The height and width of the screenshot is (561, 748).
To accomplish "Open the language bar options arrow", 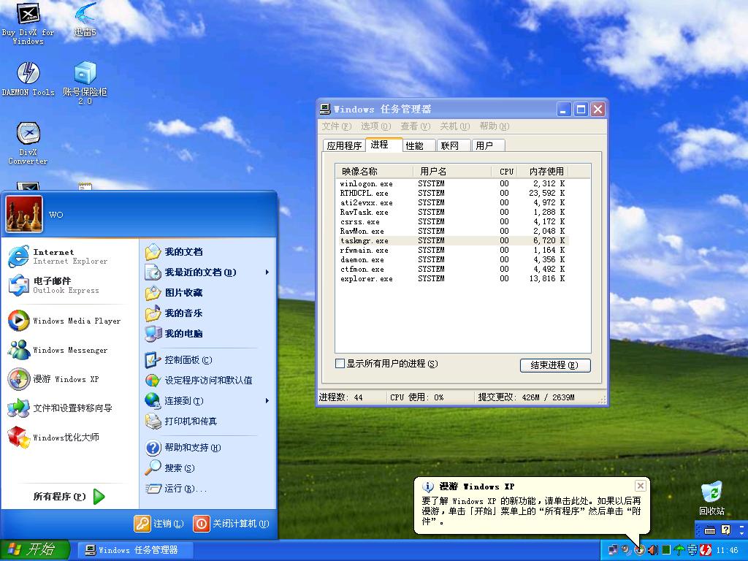I will click(742, 533).
